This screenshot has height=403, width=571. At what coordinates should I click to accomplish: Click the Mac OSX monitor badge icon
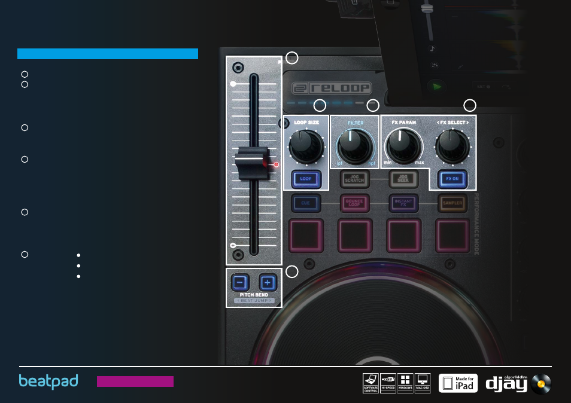coord(423,383)
